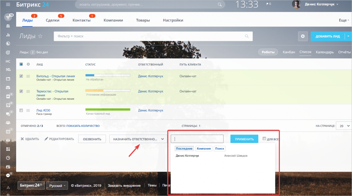Select the Компания tab in user picker

coord(203,149)
